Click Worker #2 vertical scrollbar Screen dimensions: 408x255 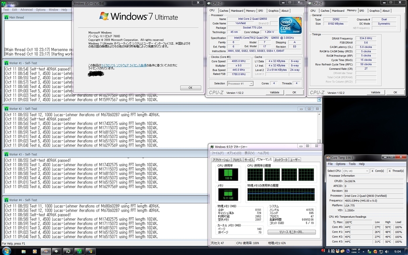pos(319,127)
